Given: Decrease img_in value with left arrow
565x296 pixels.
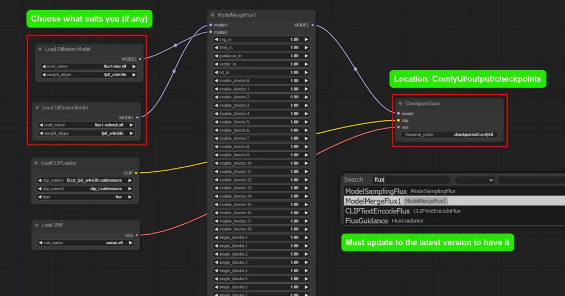Looking at the screenshot, I should coord(216,39).
